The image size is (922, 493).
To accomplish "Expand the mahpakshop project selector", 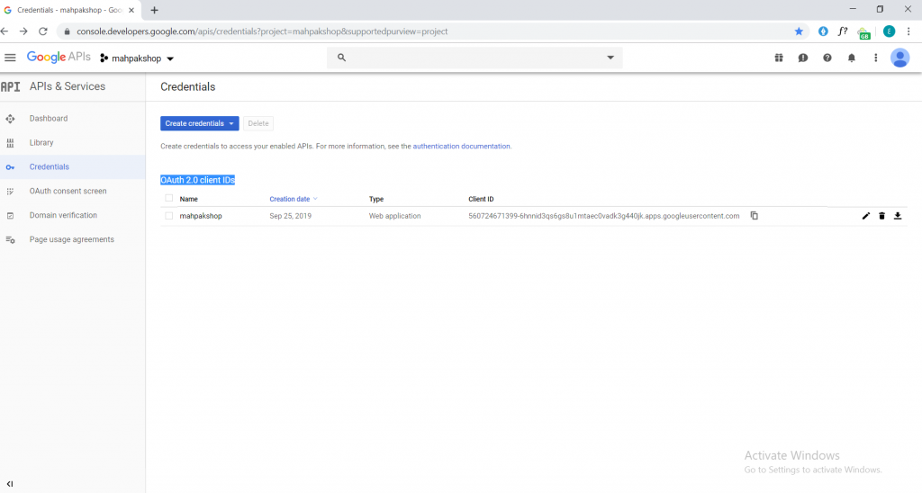I will [137, 58].
